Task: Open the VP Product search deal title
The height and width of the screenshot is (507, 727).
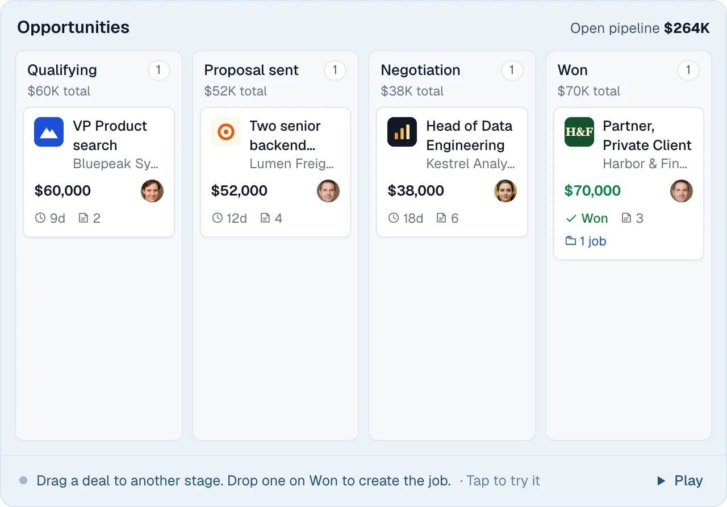Action: (x=110, y=135)
